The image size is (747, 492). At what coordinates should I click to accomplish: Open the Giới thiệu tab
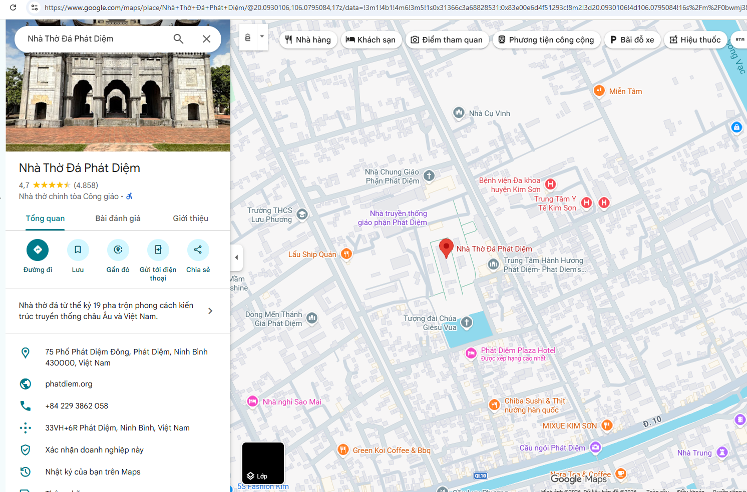190,218
